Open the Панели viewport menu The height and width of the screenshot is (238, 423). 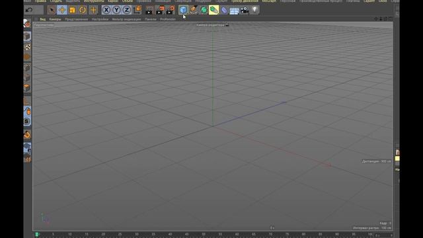tap(151, 19)
